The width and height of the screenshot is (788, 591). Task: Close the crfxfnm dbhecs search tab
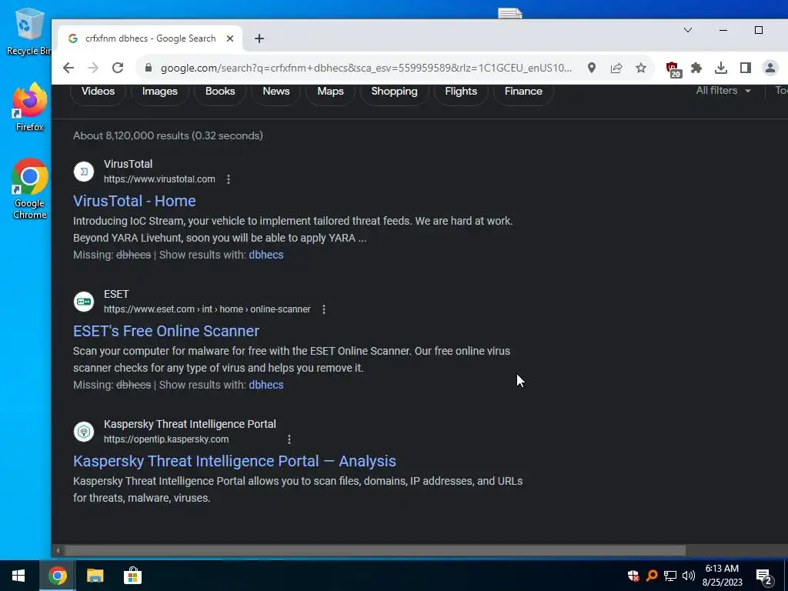[230, 38]
